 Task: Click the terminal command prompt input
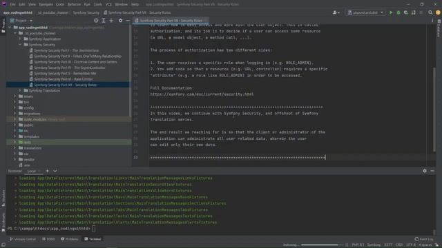tap(94, 229)
